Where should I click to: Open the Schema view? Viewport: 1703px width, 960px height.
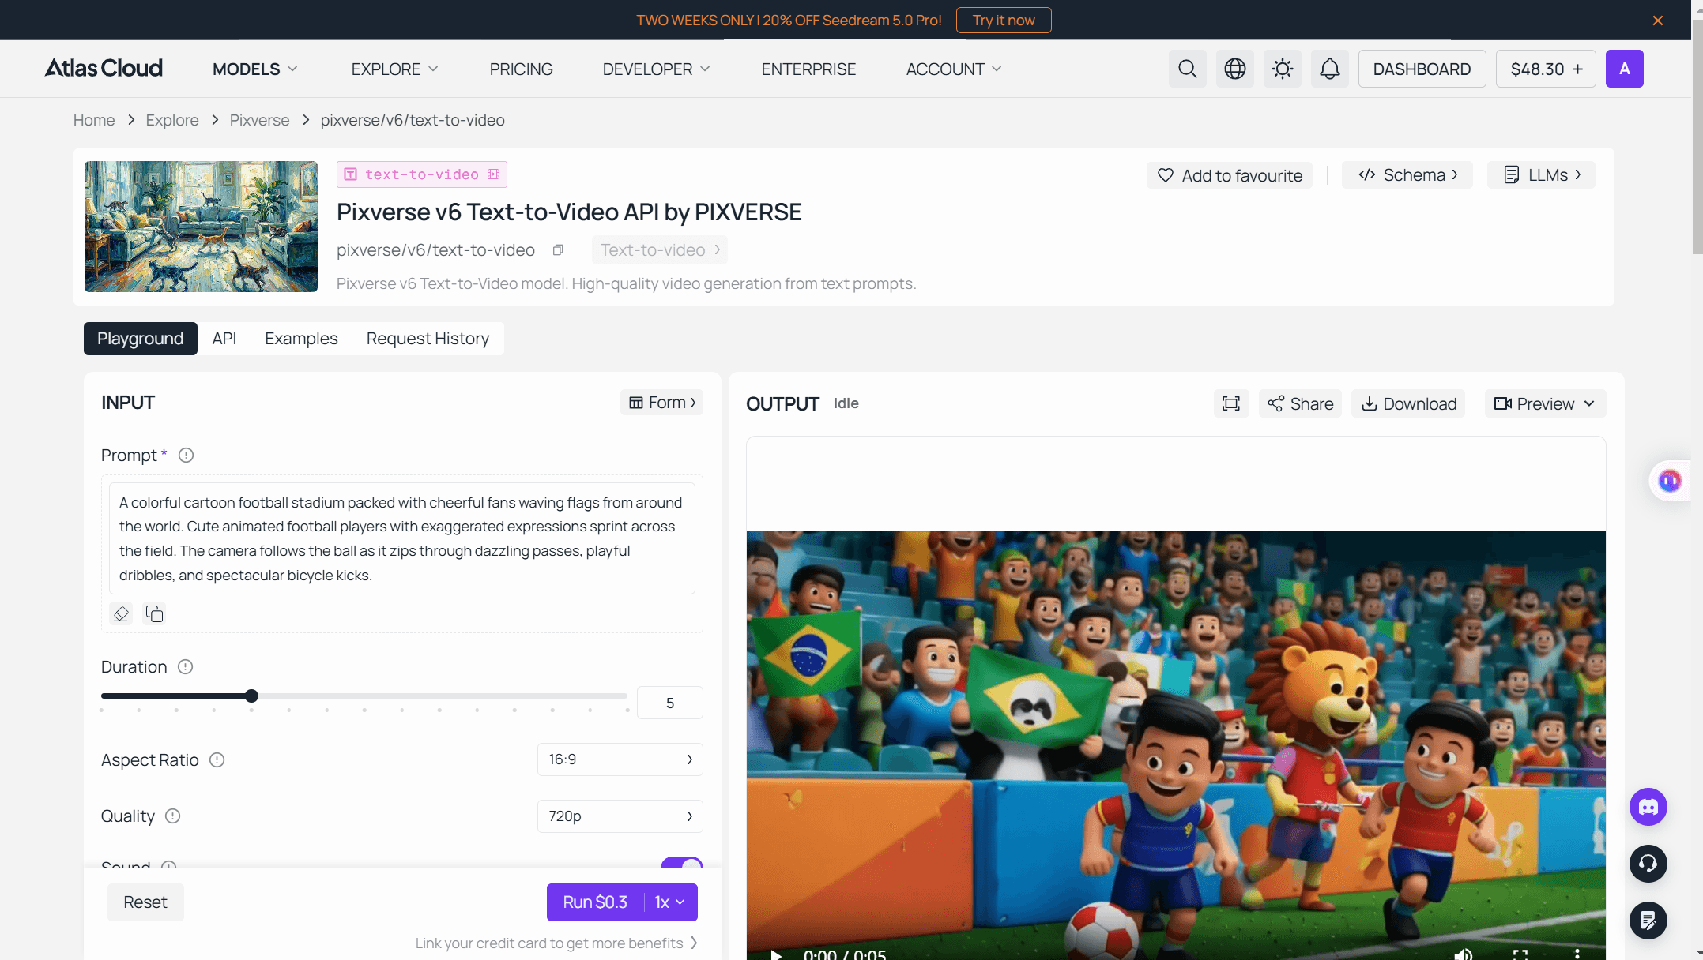1407,175
